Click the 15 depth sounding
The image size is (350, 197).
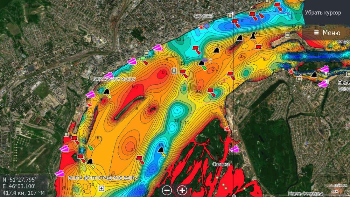(187, 58)
